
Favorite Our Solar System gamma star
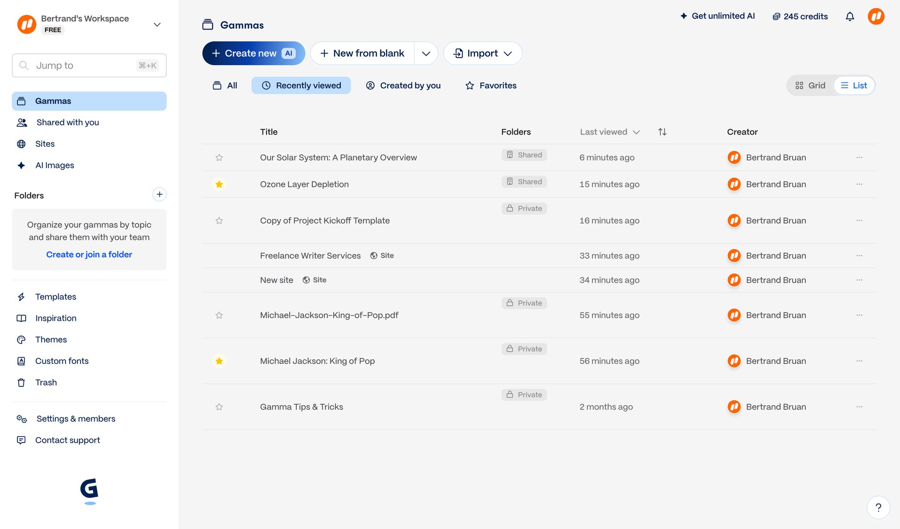[219, 158]
